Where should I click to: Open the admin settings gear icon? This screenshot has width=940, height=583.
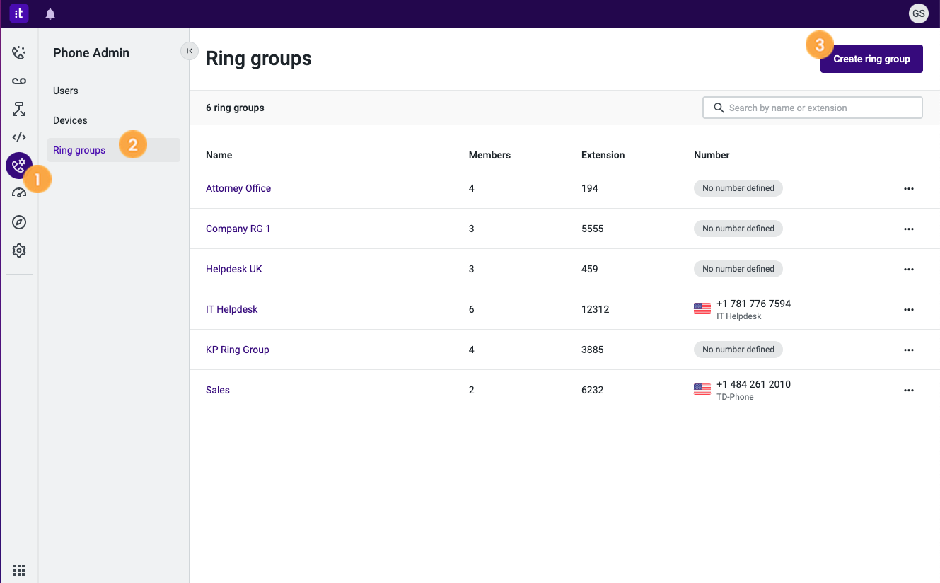tap(19, 250)
